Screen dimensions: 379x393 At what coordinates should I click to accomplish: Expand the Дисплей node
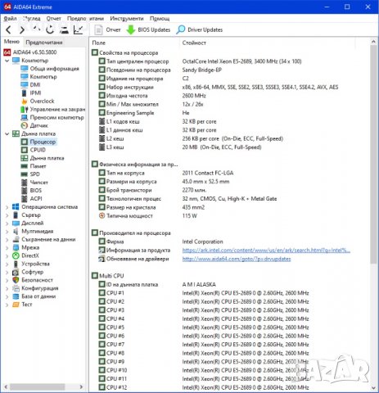tap(7, 224)
